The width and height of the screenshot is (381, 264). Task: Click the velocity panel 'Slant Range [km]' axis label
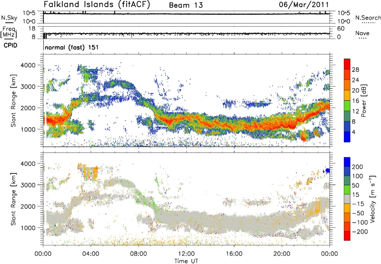pyautogui.click(x=13, y=199)
